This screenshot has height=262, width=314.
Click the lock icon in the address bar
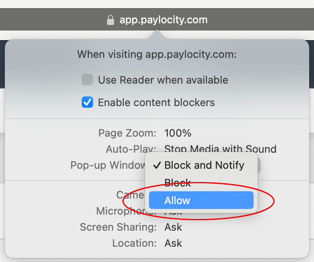pos(110,20)
